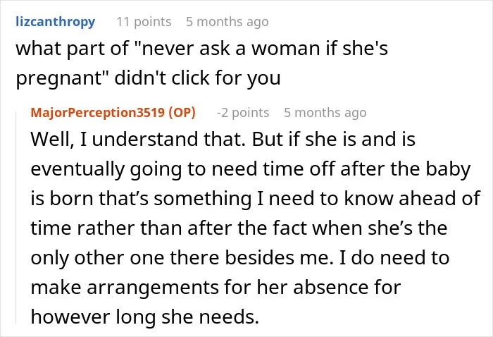
Task: Click the 11 points score
Action: tap(144, 22)
